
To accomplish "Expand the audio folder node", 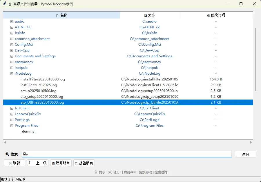I will click(12, 21).
